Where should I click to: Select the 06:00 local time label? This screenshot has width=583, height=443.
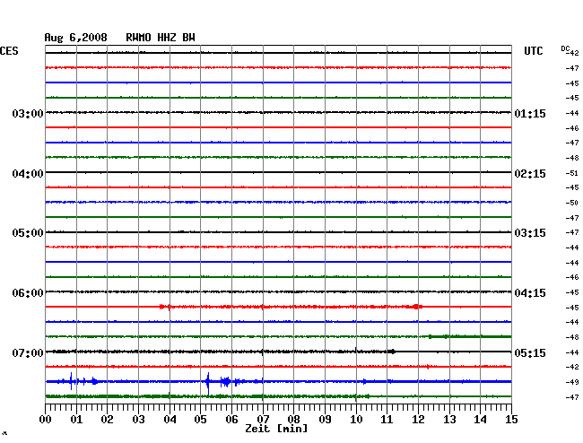[28, 293]
